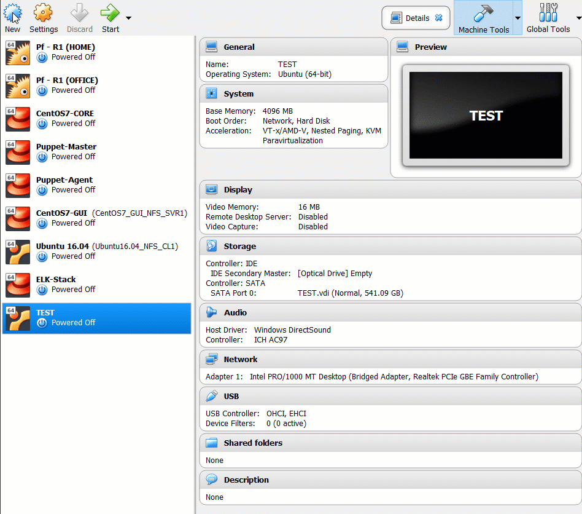The image size is (582, 514).
Task: Click the Description section speech bubble icon
Action: (x=211, y=480)
